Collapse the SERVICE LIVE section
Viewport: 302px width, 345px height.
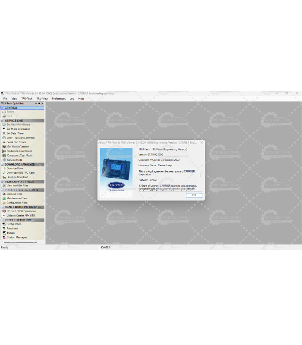point(2,121)
